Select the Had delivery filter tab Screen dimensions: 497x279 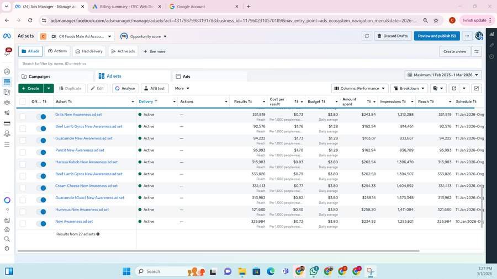[x=89, y=51]
